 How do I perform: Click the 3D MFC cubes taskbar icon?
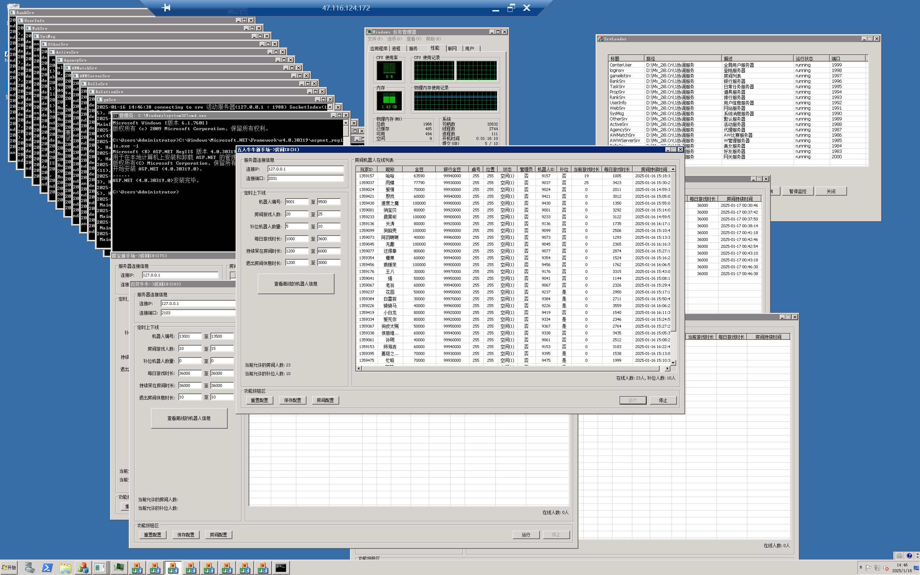point(83,568)
